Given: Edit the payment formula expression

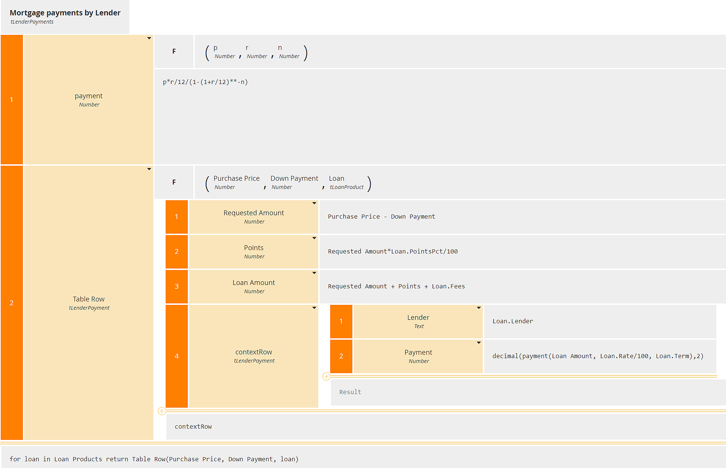Looking at the screenshot, I should (205, 82).
